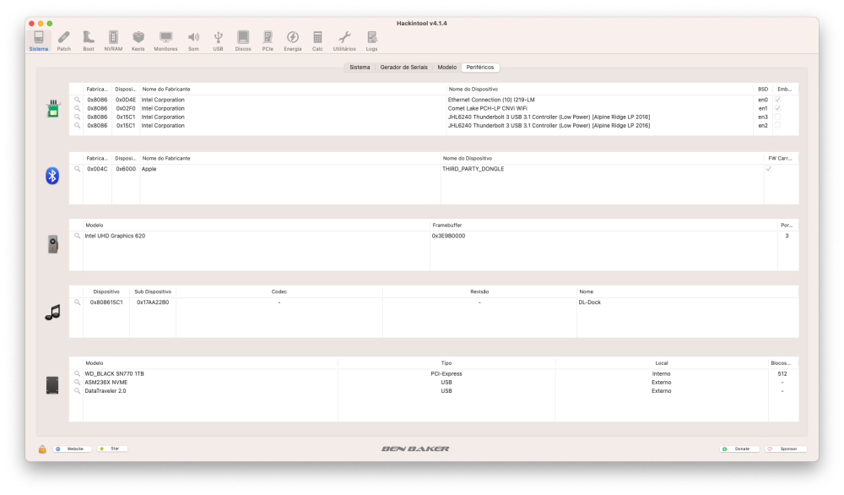Open the Energia power section
The height and width of the screenshot is (495, 844).
[293, 41]
